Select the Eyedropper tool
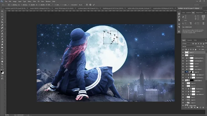The width and height of the screenshot is (207, 116). 2,25
